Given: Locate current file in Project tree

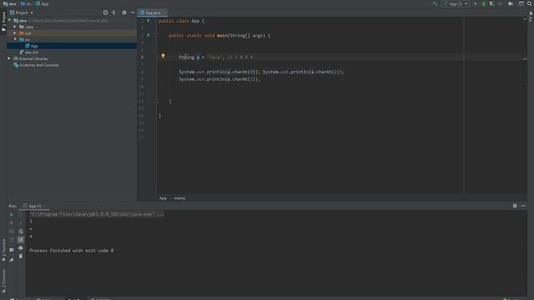Looking at the screenshot, I should point(105,12).
